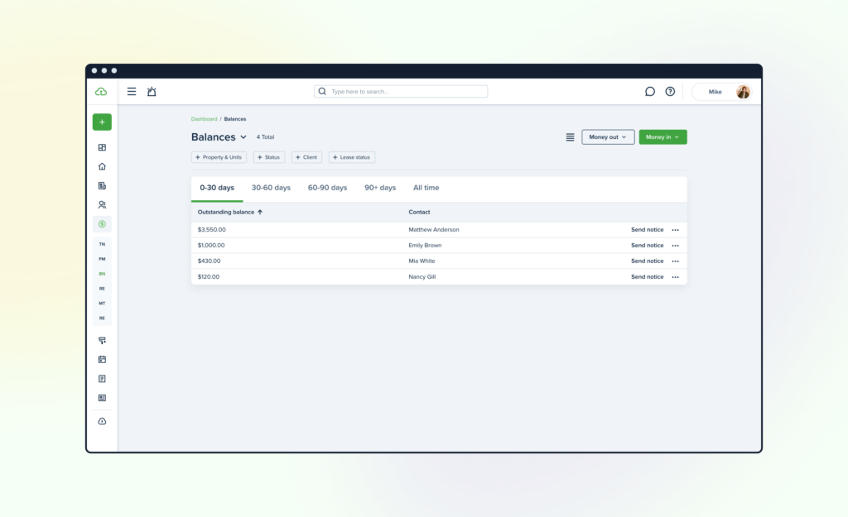Open the document notes icon in sidebar

tap(102, 379)
